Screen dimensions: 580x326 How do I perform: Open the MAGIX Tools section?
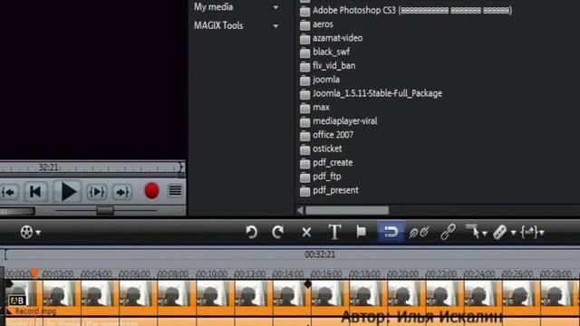[218, 25]
